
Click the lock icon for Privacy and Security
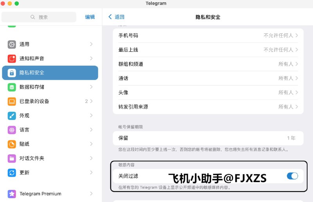[x=12, y=73]
